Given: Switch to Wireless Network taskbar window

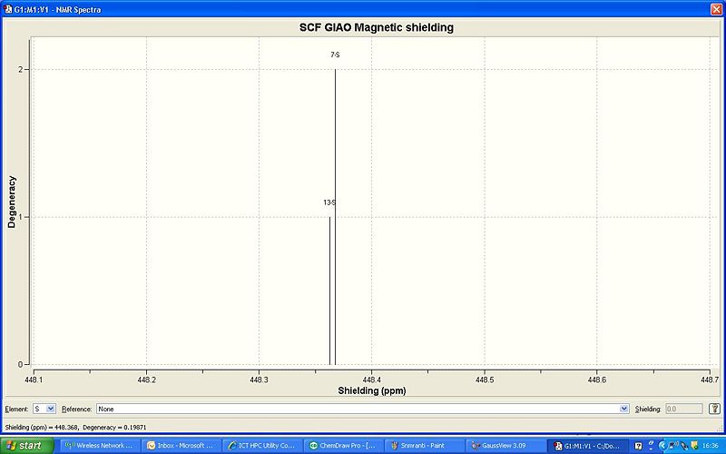Looking at the screenshot, I should click(99, 446).
